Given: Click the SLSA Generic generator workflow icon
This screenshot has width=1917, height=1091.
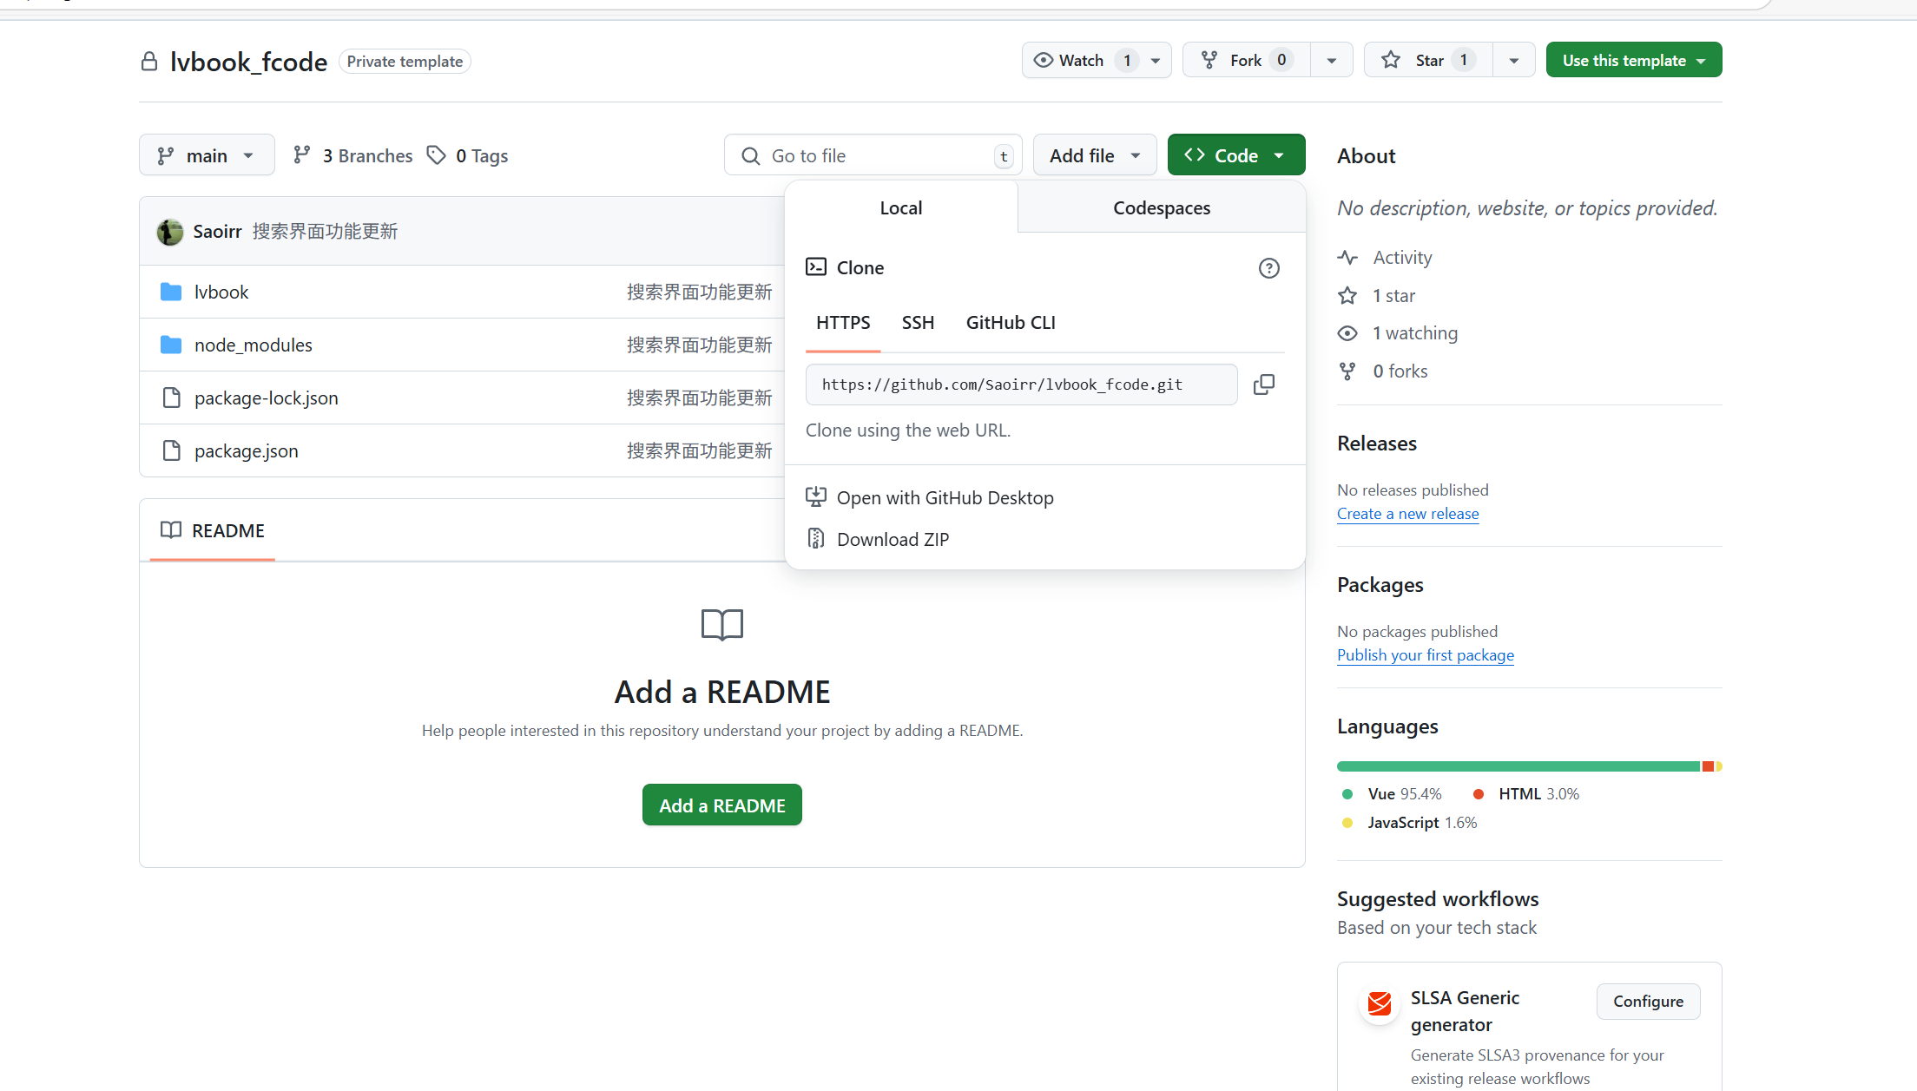Looking at the screenshot, I should pyautogui.click(x=1380, y=1003).
